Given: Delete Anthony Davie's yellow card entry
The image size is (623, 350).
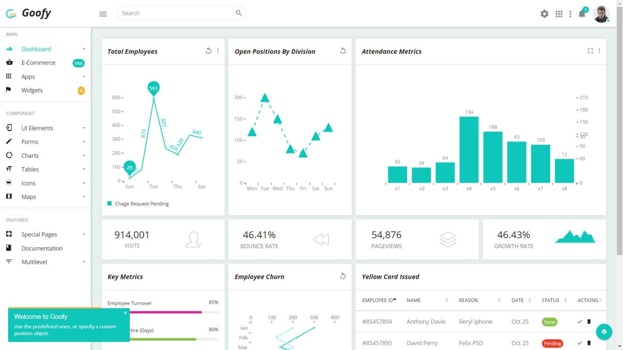Looking at the screenshot, I should (x=589, y=321).
